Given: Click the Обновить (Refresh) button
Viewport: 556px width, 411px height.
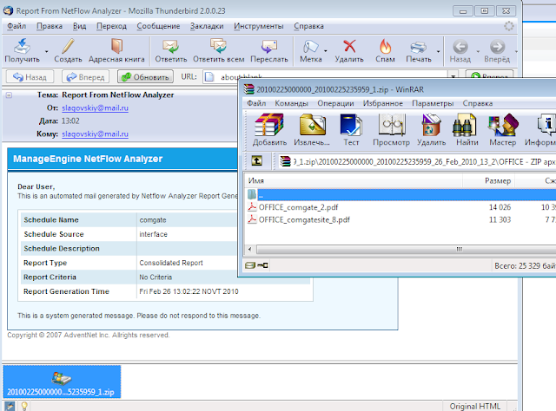Looking at the screenshot, I should [x=145, y=77].
